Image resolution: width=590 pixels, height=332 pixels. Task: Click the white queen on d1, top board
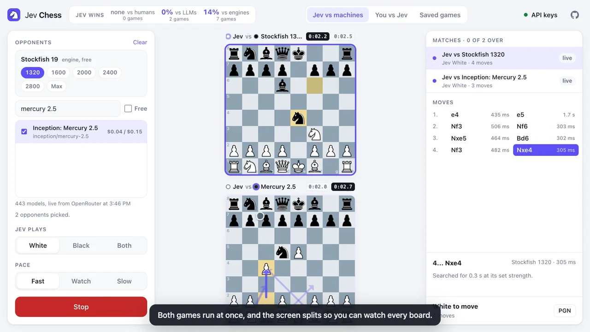click(282, 166)
